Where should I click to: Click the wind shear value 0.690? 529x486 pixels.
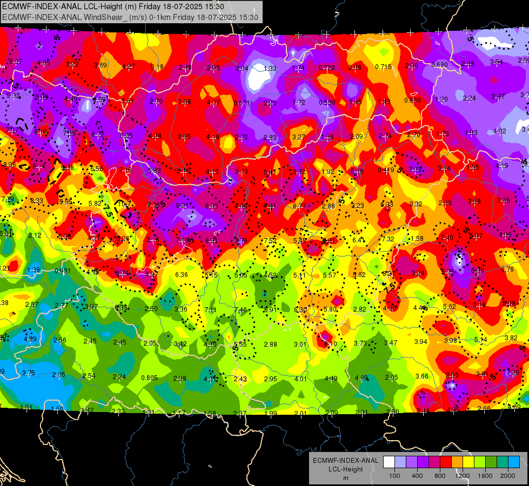click(x=440, y=64)
